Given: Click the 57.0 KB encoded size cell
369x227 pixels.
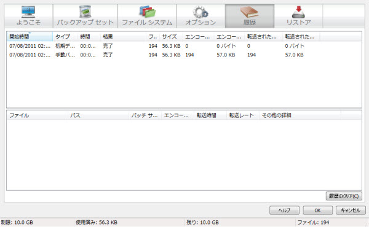Looking at the screenshot, I should tap(226, 55).
